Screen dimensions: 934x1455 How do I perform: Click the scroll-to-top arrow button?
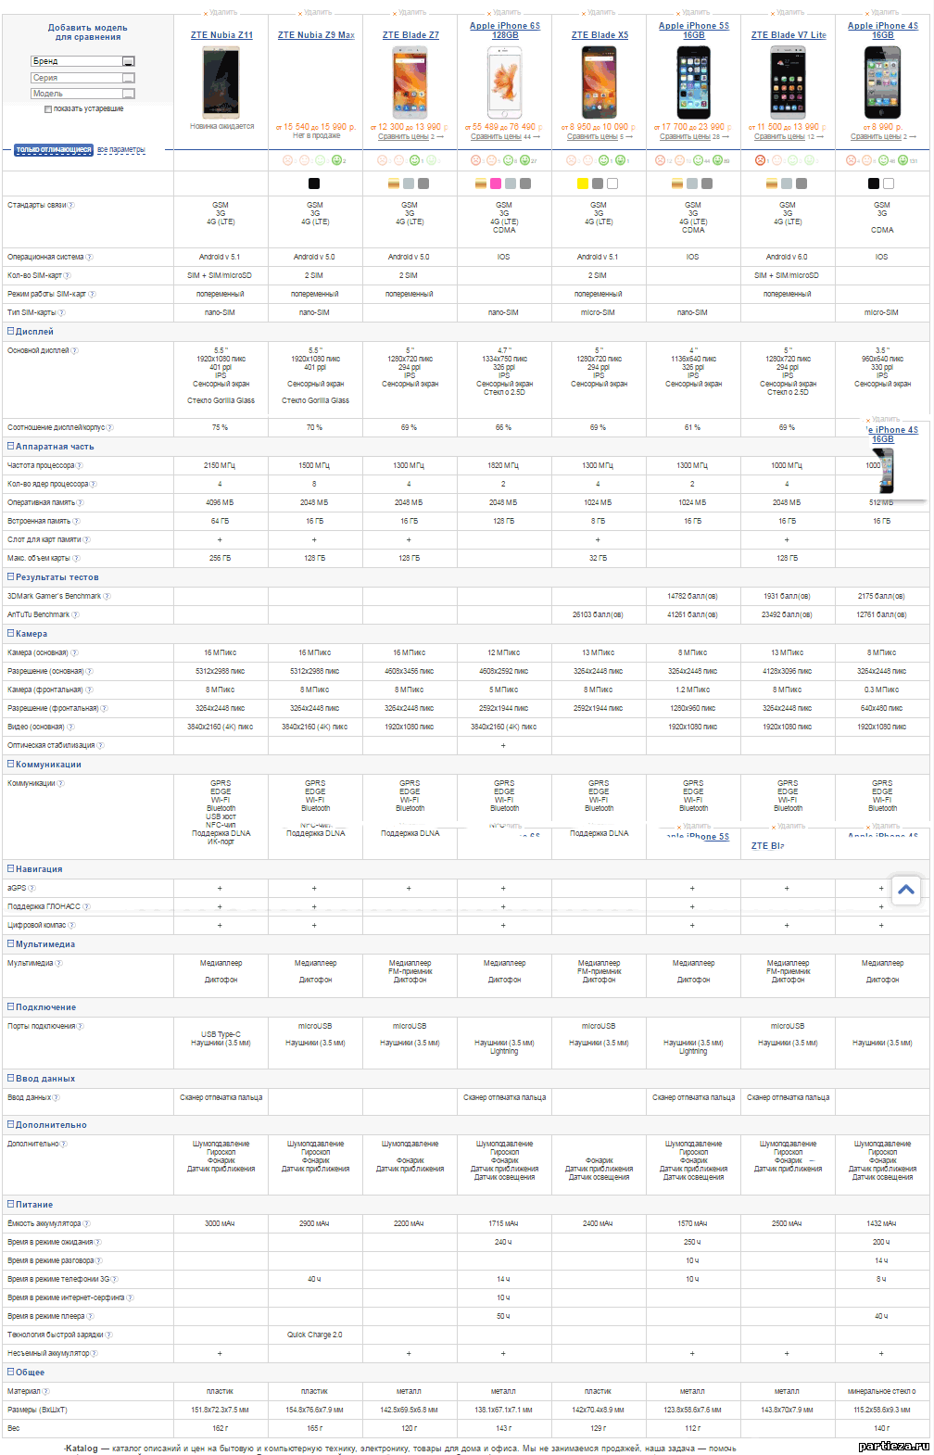coord(906,890)
